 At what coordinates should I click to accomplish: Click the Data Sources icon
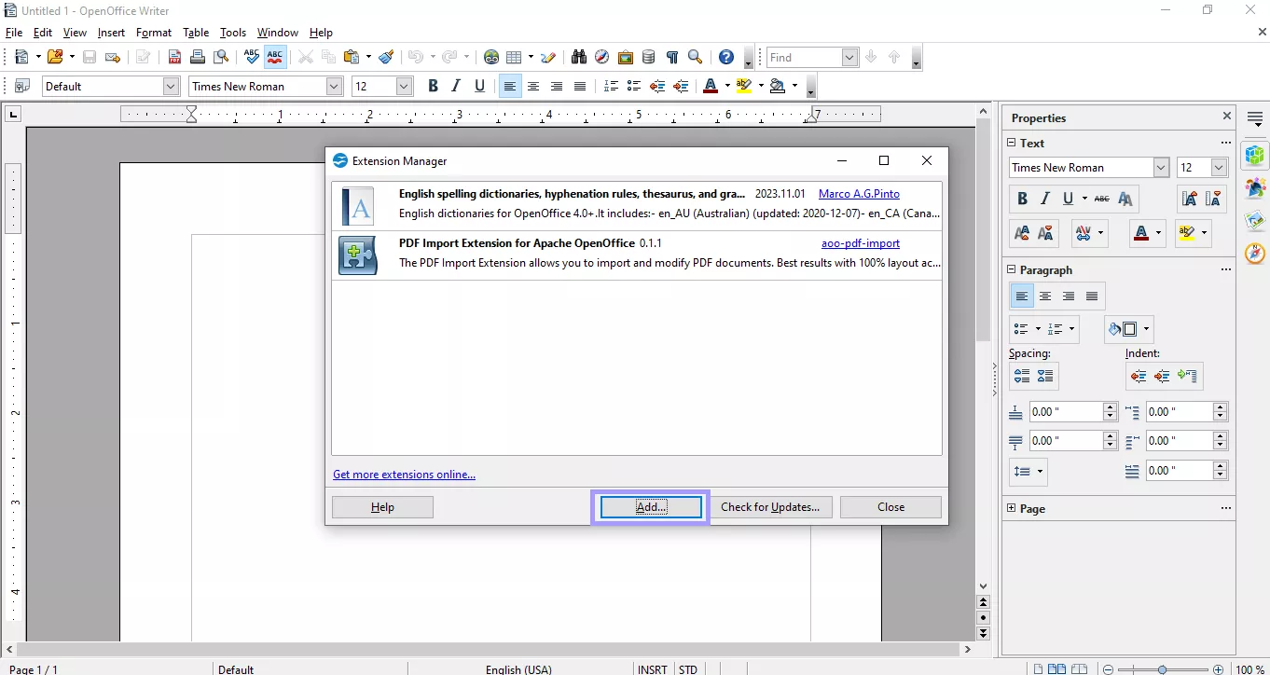(x=649, y=57)
